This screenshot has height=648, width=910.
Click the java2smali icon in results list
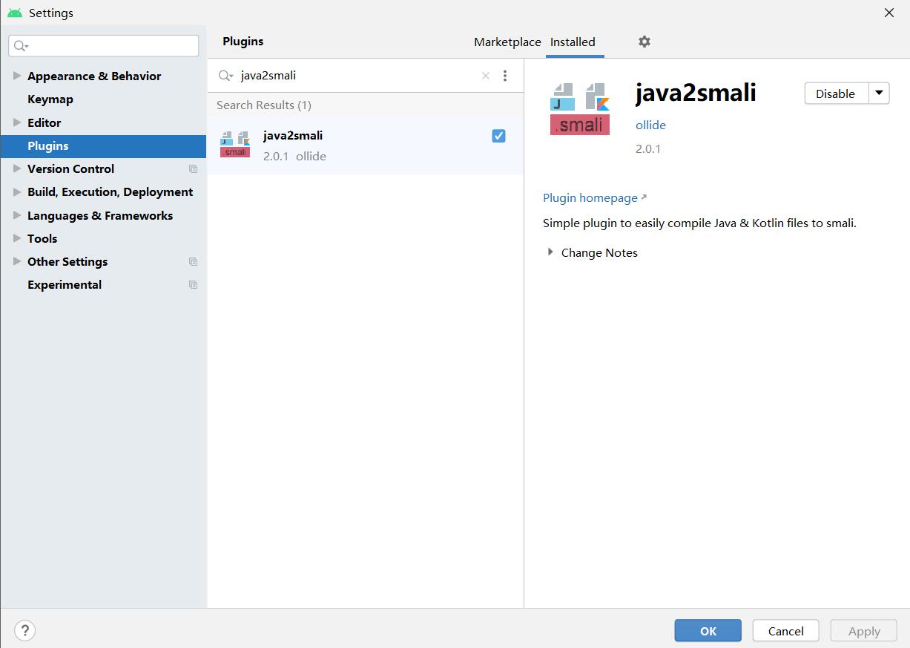pos(235,144)
